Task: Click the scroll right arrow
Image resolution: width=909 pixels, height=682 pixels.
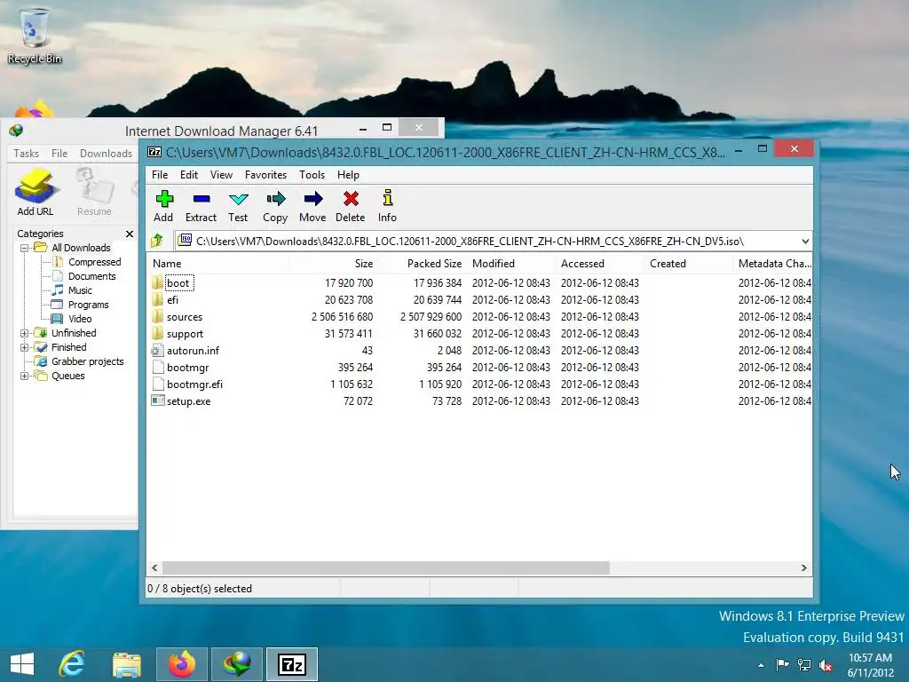Action: pos(803,567)
